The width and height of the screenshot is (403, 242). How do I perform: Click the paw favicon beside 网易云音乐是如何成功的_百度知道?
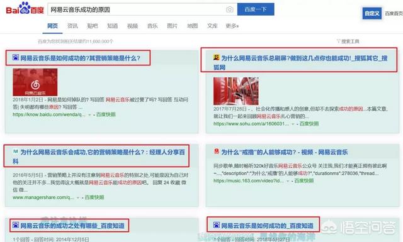(x=217, y=225)
